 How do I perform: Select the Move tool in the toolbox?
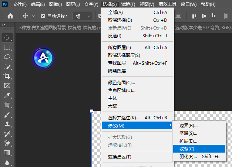pos(7,38)
